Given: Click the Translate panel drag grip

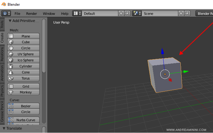Looking at the screenshot, I should tap(37, 129).
